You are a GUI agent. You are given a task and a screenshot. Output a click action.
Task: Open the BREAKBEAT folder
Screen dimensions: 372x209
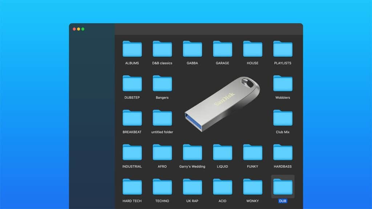(x=132, y=118)
